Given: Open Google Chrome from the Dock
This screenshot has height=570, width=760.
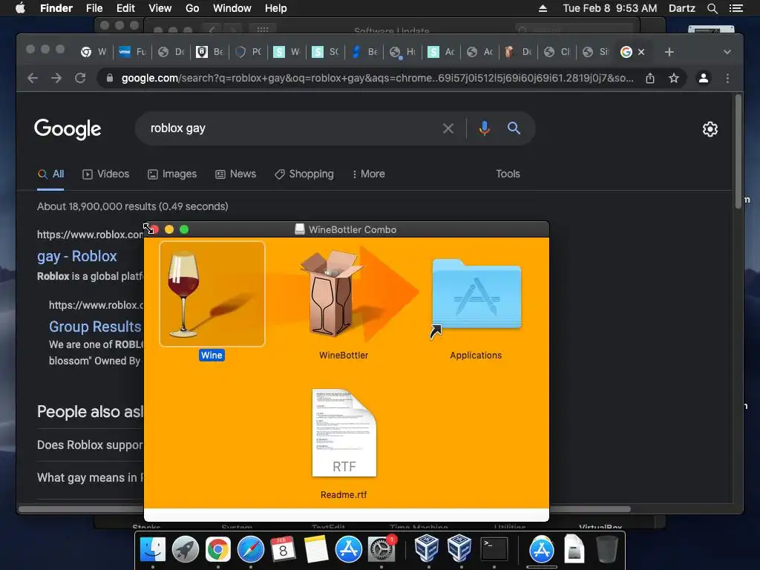Looking at the screenshot, I should 218,550.
